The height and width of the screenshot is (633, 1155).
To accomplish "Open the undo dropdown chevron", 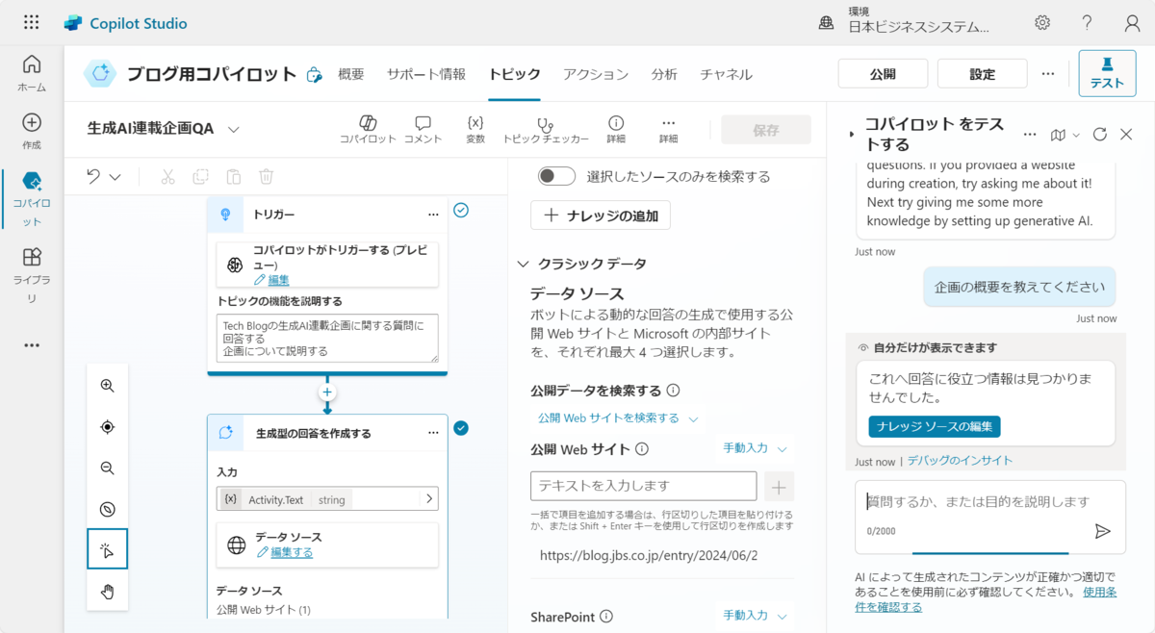I will [115, 177].
